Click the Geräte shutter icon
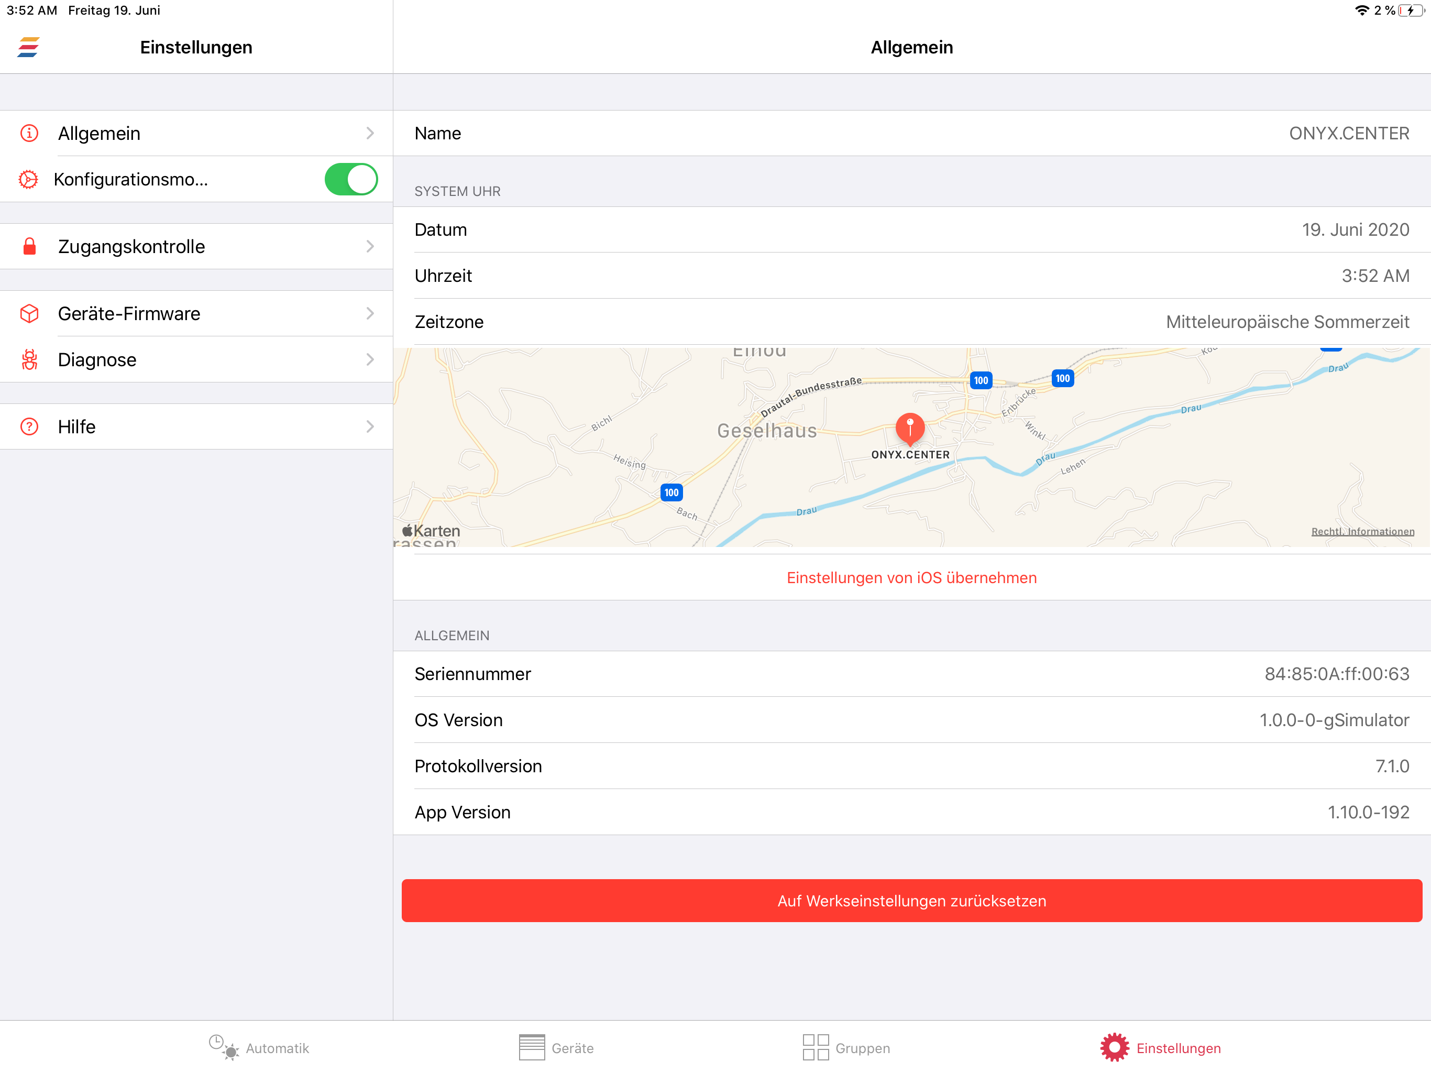1431x1073 pixels. [x=532, y=1048]
